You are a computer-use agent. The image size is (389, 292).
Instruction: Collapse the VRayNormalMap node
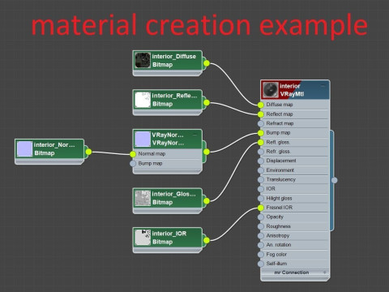(x=195, y=135)
